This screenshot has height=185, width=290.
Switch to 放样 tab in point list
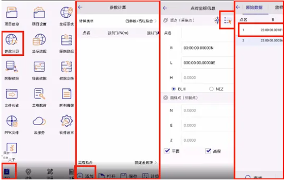[x=279, y=8]
